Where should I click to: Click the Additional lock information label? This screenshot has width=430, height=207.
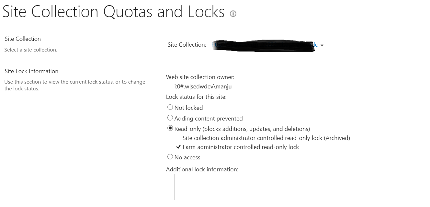pos(202,169)
